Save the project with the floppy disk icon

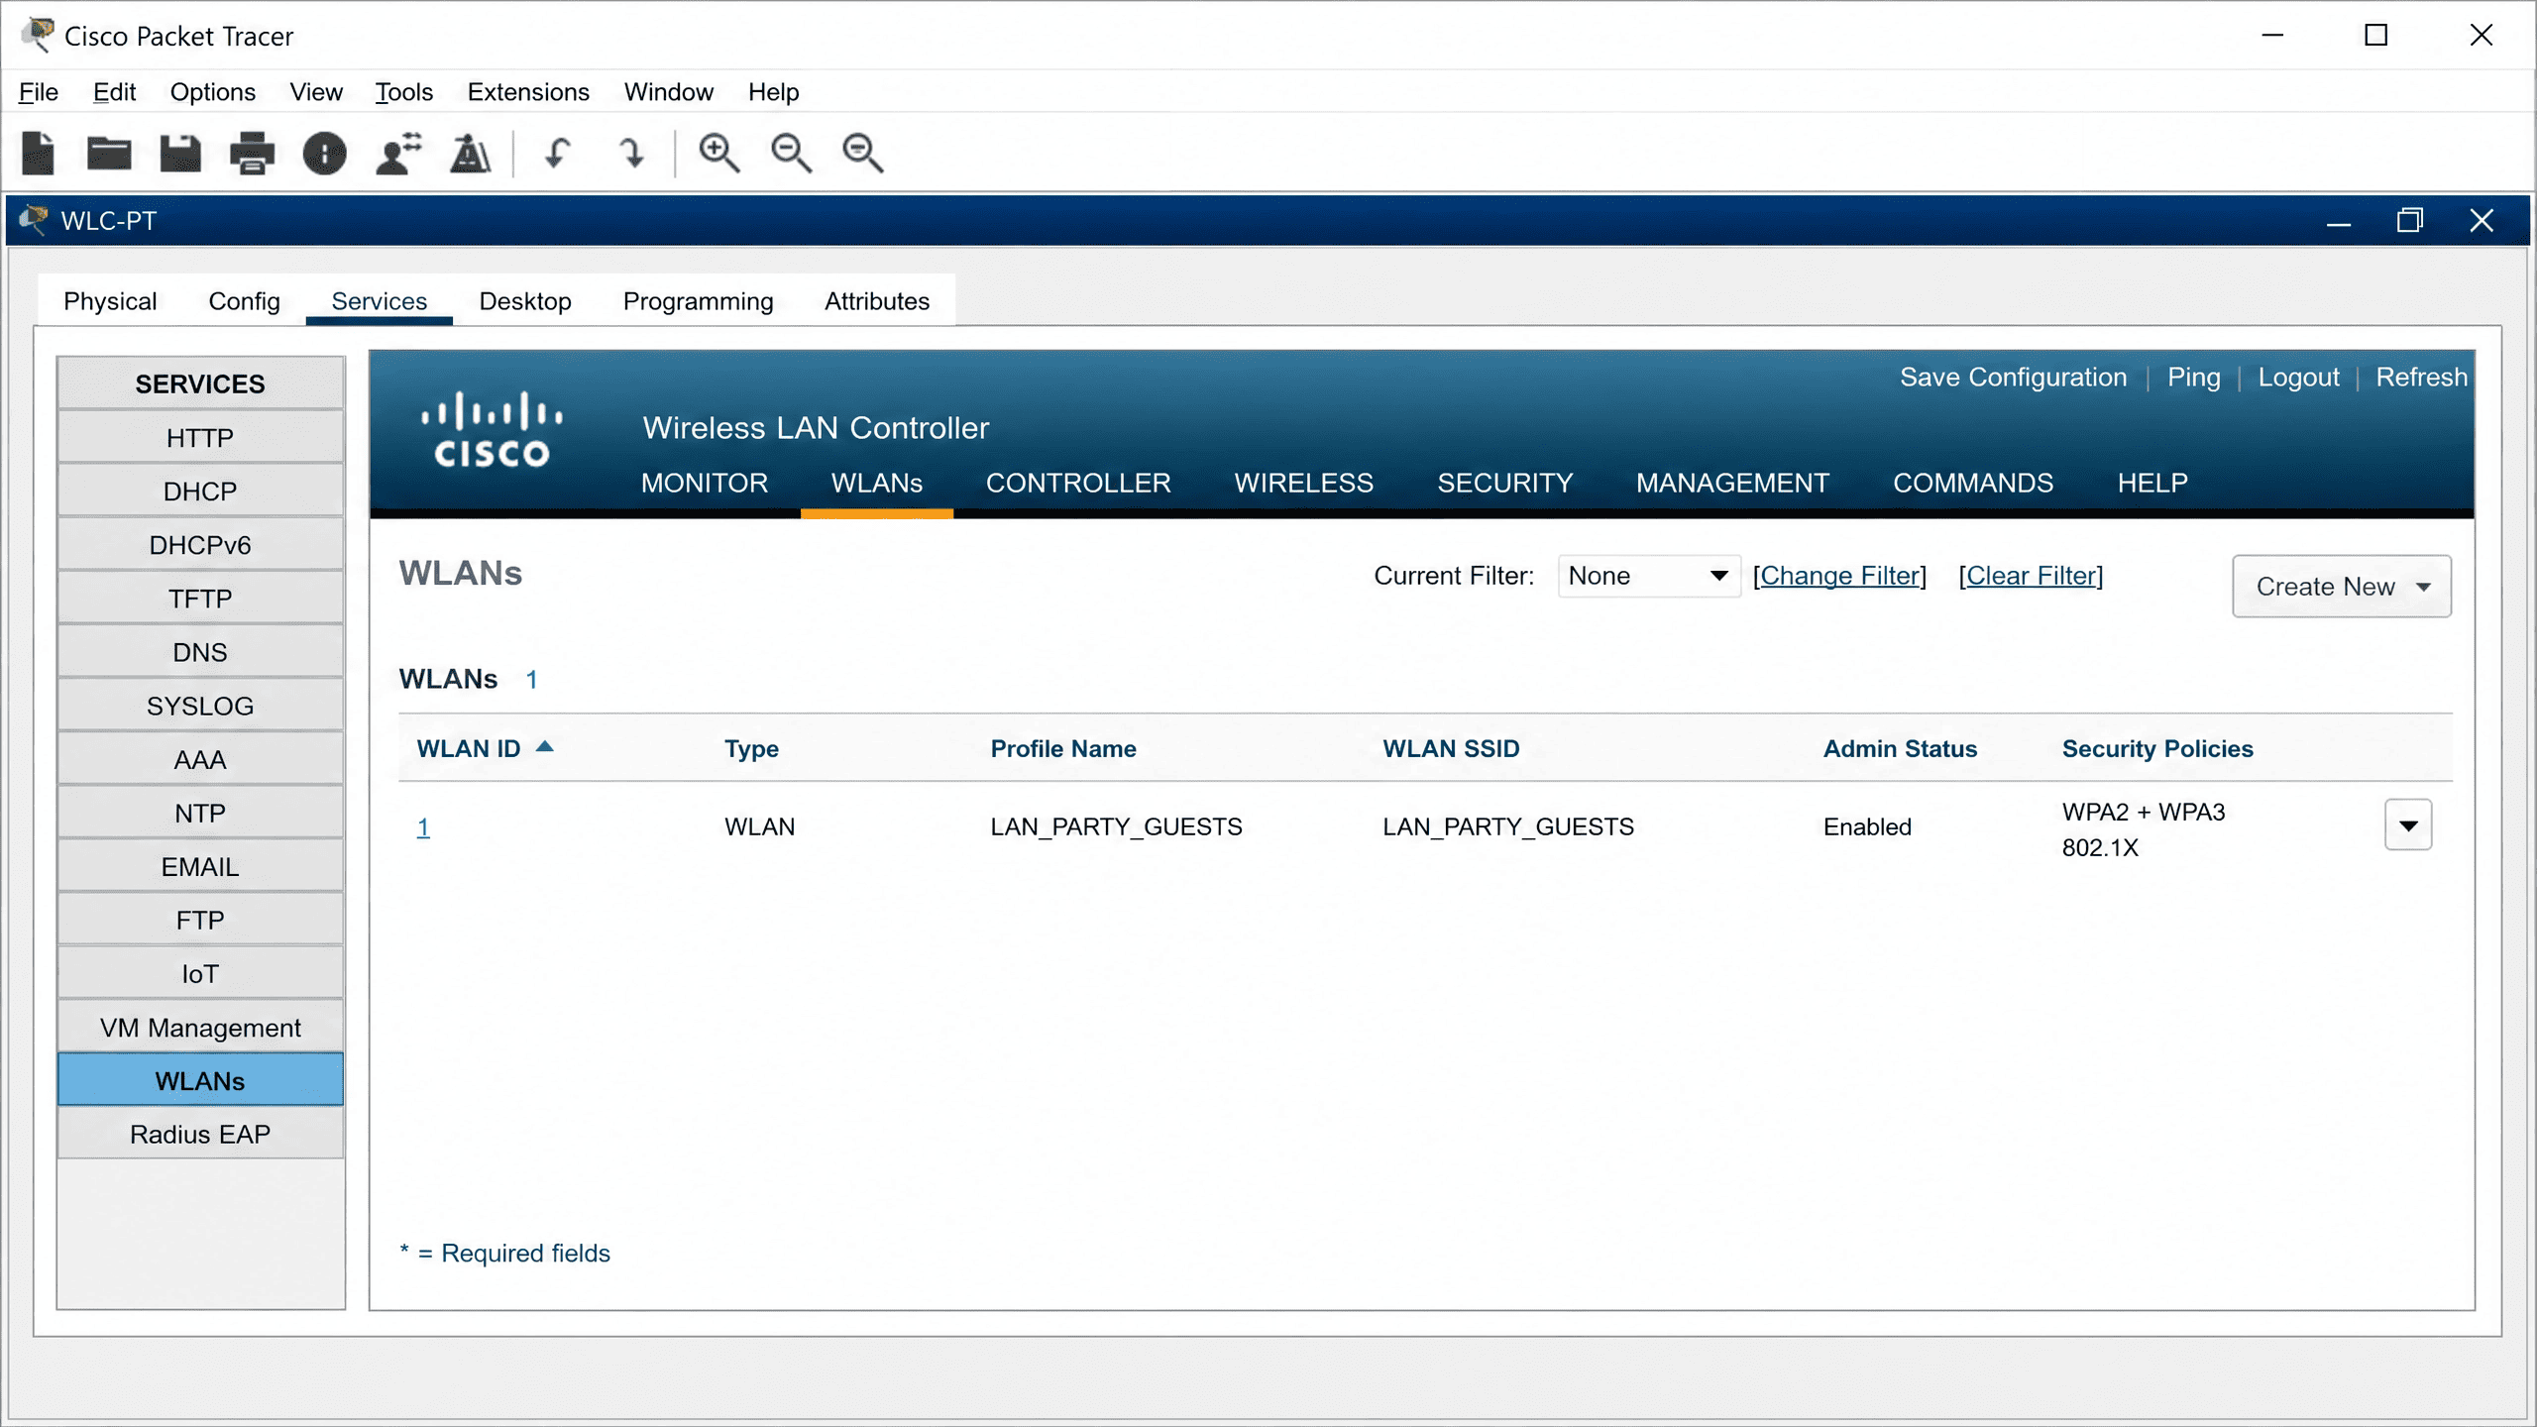(x=180, y=154)
